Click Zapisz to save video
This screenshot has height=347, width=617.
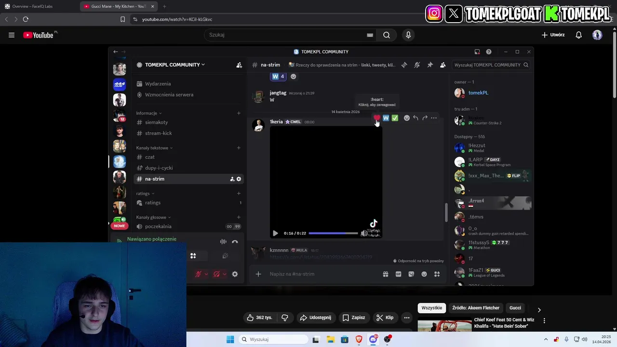353,318
